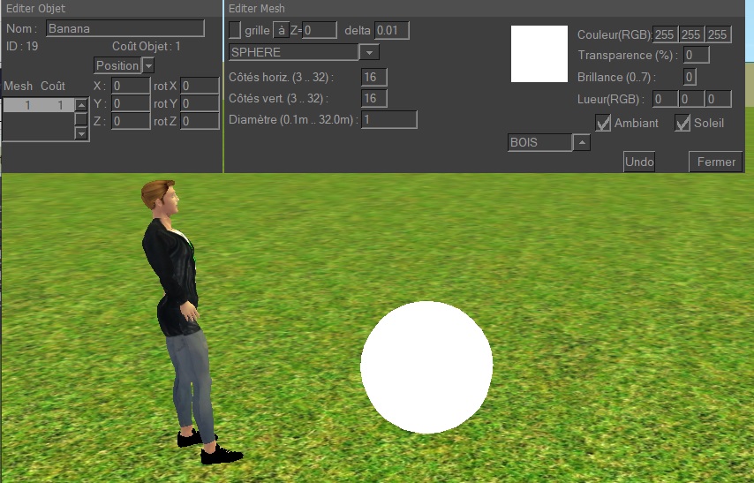This screenshot has width=754, height=483.
Task: Click the ID : 19 label
Action: tap(22, 46)
